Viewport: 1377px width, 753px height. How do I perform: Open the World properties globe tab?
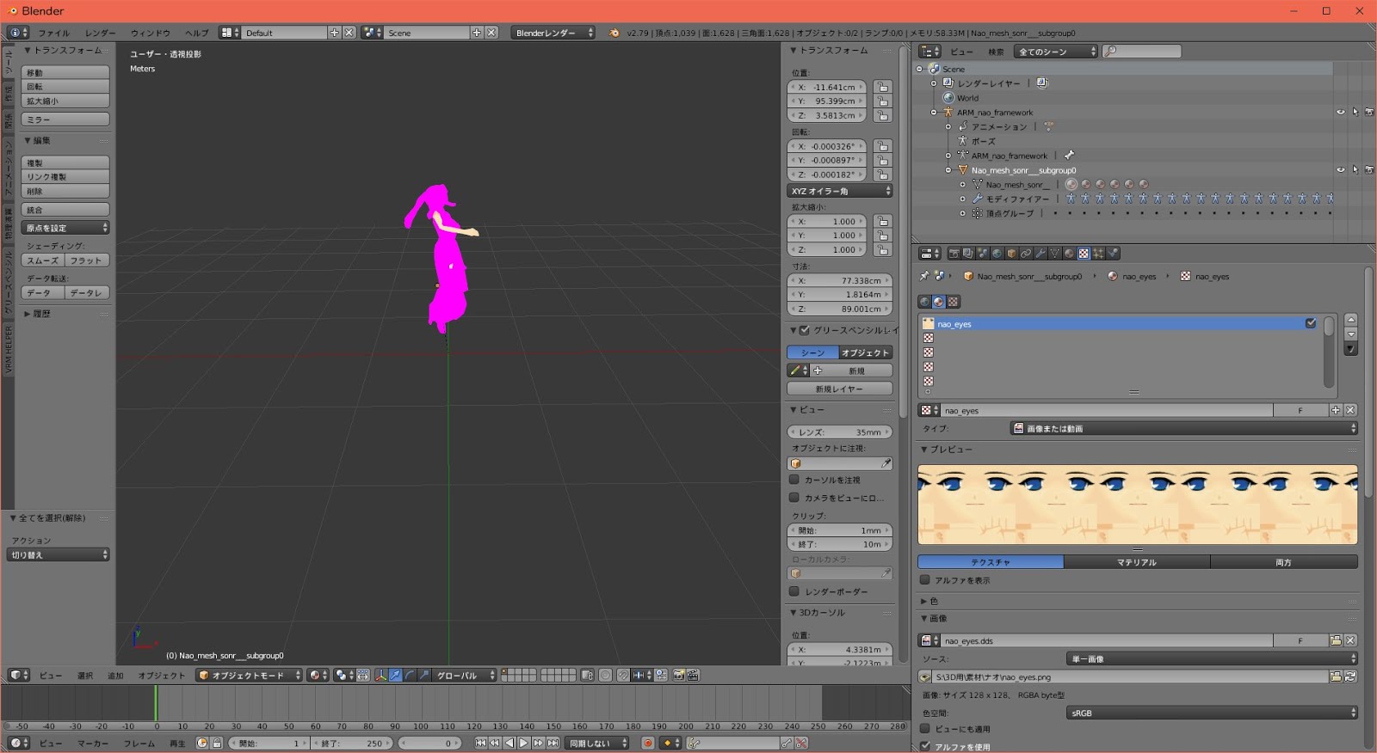coord(997,254)
